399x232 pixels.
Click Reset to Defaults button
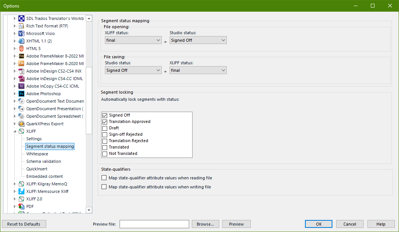(24, 224)
